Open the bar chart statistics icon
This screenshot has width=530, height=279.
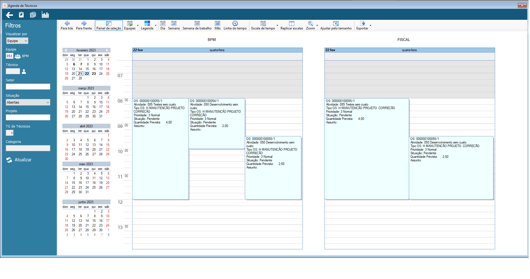pyautogui.click(x=45, y=15)
